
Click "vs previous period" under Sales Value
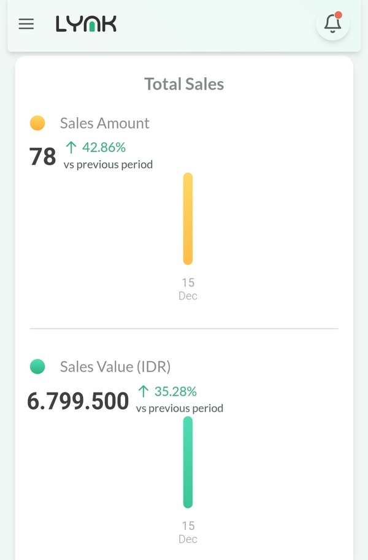tap(180, 408)
